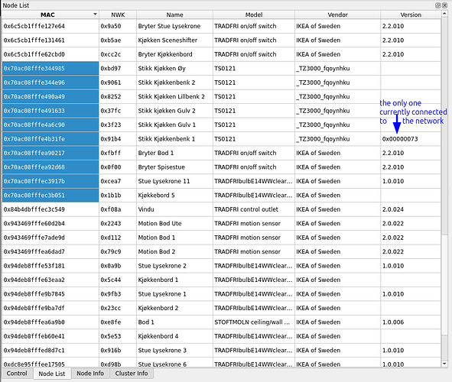Close the Node List panel
Viewport: 452px width, 382px height.
[x=444, y=5]
